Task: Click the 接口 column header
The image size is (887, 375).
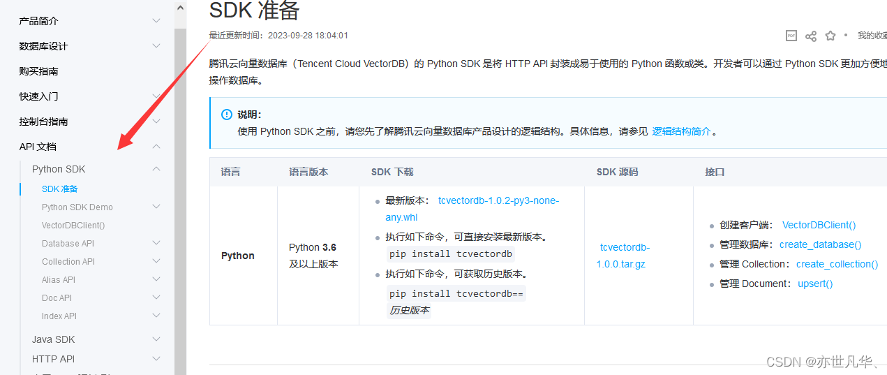Action: [x=715, y=172]
